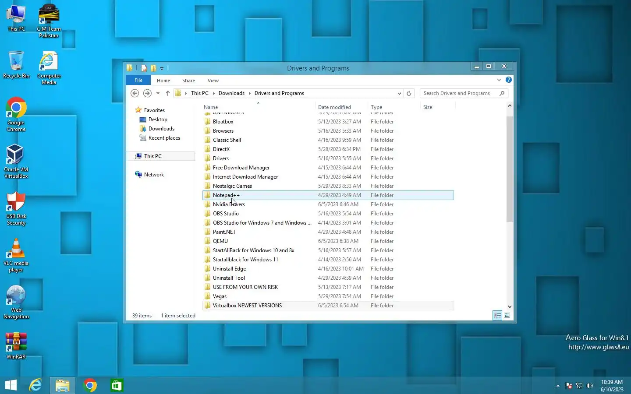Viewport: 631px width, 394px height.
Task: Customize Quick Access Toolbar dropdown arrow
Action: point(162,68)
